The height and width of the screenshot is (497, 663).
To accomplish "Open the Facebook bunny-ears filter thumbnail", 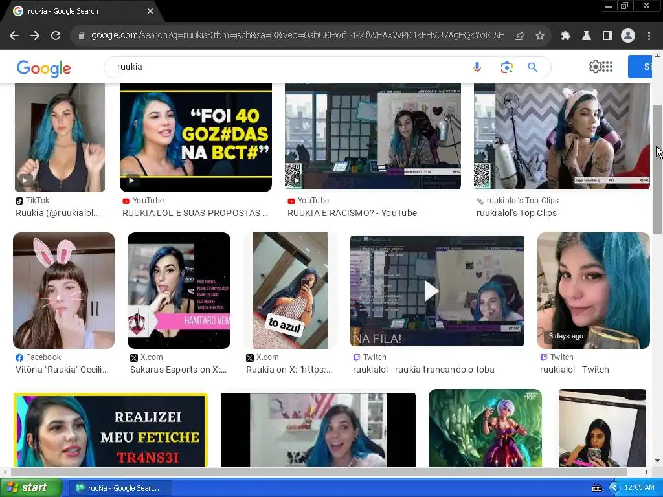I will [x=64, y=291].
